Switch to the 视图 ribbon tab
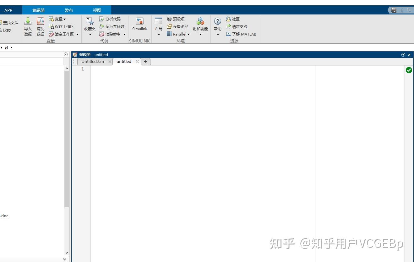414x262 pixels. (97, 10)
